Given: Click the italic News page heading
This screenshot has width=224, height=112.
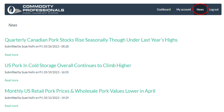Looking at the screenshot, I should coord(13,25).
